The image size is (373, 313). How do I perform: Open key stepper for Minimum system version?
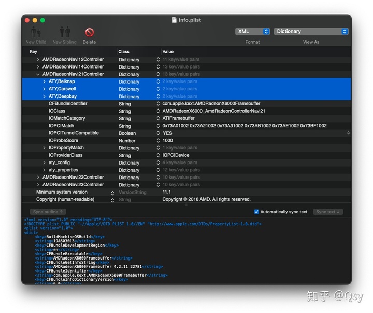coord(112,193)
